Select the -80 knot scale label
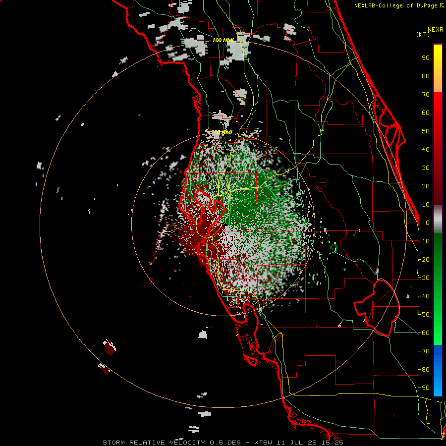 tap(424, 370)
